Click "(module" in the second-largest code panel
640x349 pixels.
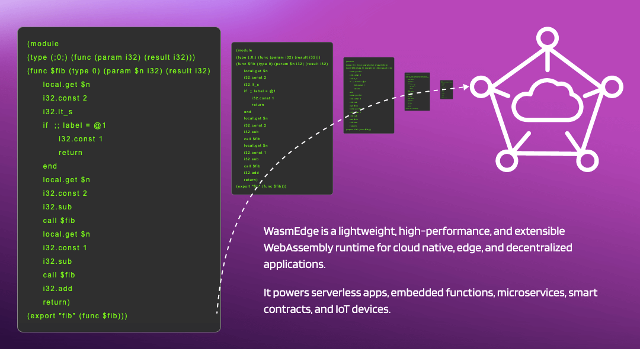[245, 50]
